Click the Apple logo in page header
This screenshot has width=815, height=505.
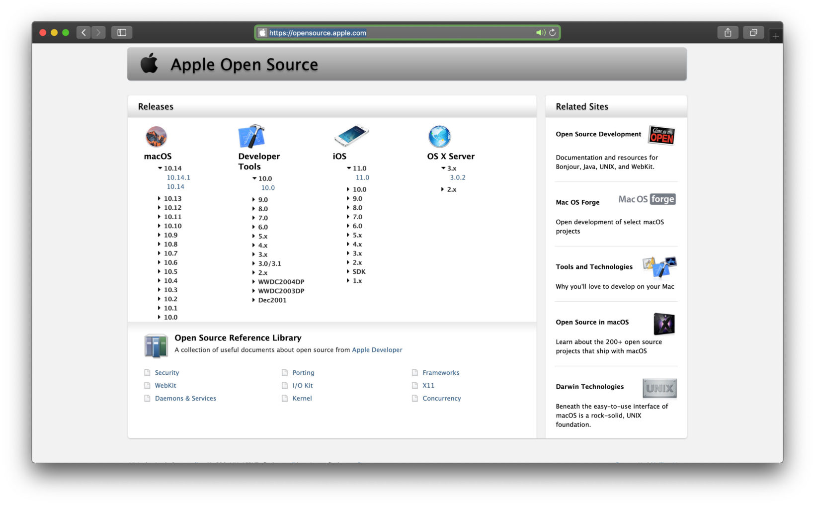[149, 64]
